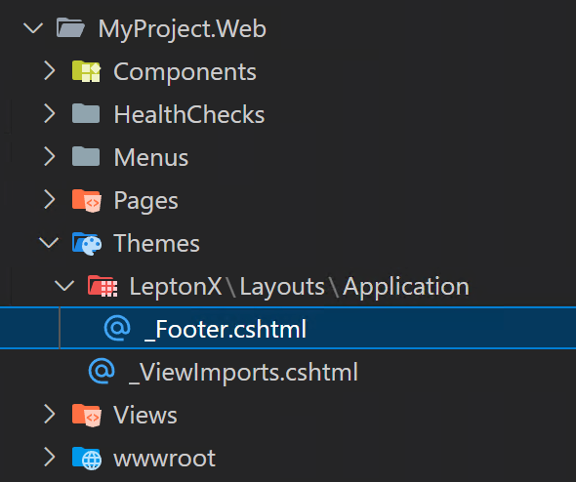
Task: Select the MyProject.Web label
Action: tap(183, 29)
